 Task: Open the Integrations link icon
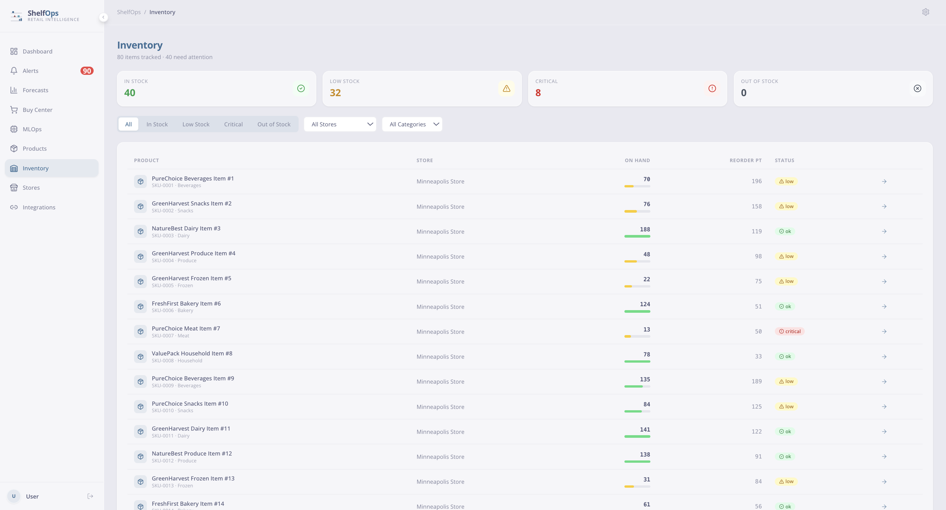14,207
